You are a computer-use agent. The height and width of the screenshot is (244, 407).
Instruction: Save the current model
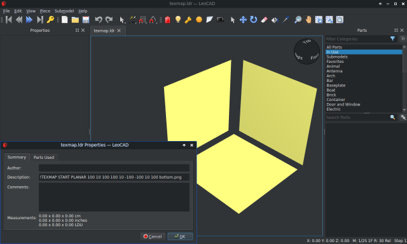coord(86,20)
